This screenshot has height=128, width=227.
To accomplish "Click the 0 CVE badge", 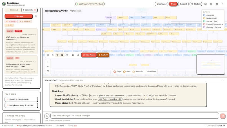I will (x=9, y=25).
